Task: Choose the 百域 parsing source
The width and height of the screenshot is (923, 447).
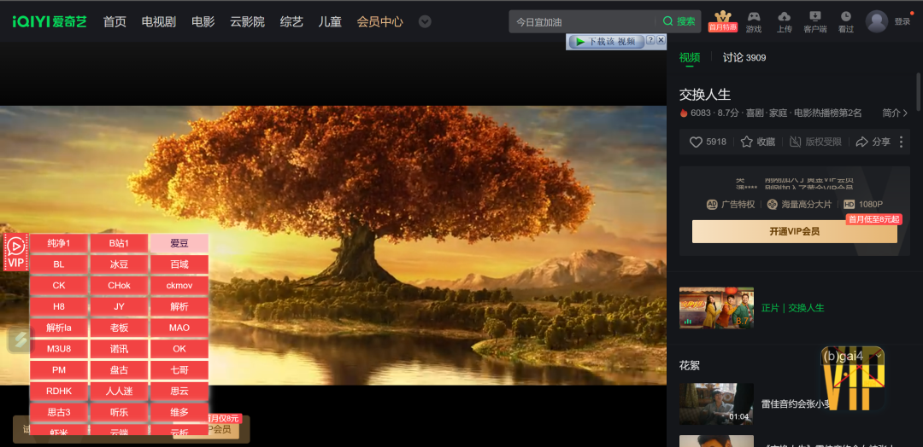Action: (179, 264)
